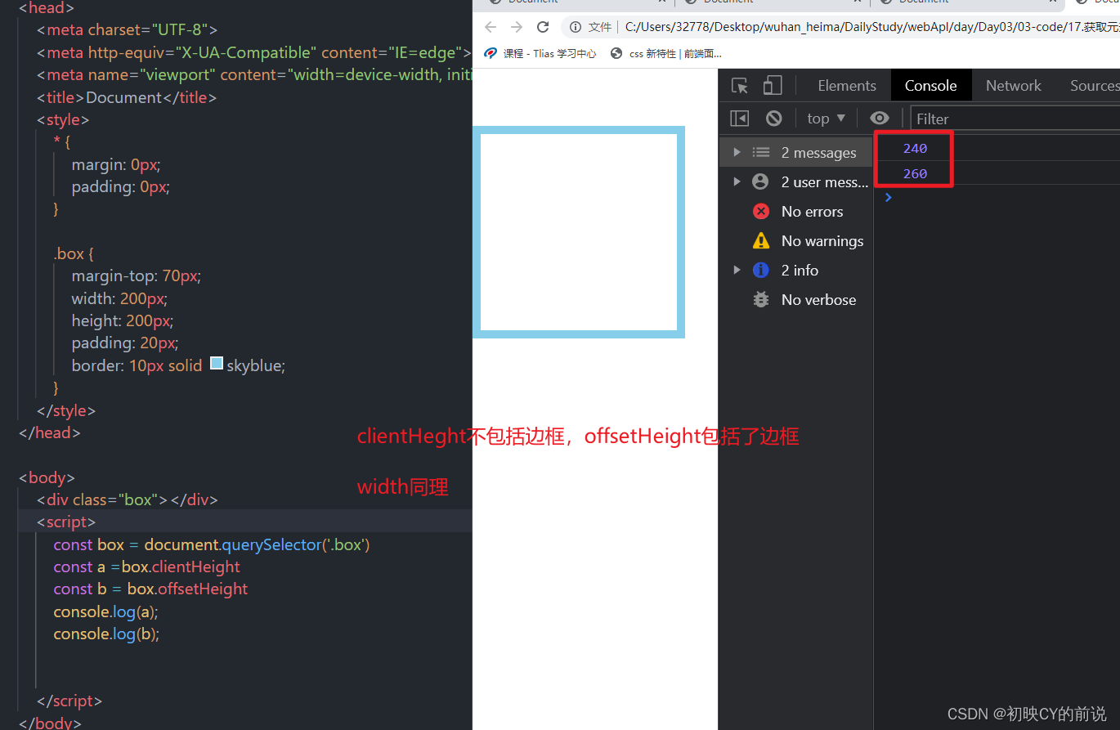Expand the 2 user messages entry

point(737,181)
